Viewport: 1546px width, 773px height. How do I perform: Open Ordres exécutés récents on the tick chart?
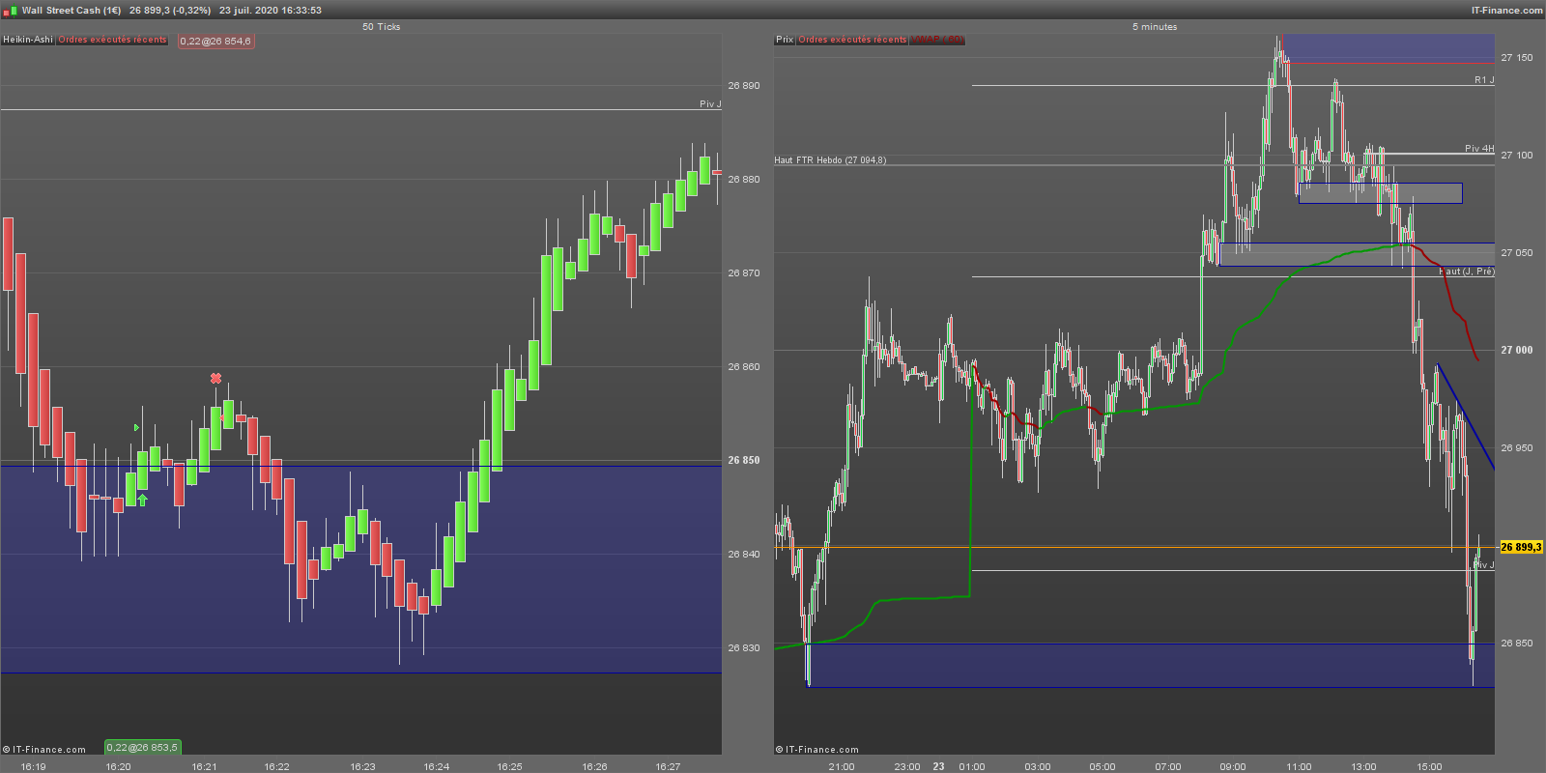coord(113,40)
